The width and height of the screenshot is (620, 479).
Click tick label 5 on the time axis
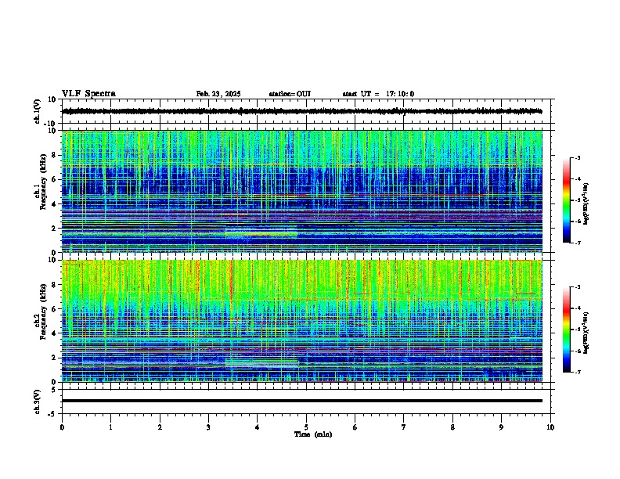click(x=306, y=427)
